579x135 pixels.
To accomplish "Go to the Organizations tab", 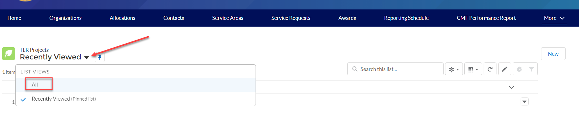I will coord(65,18).
